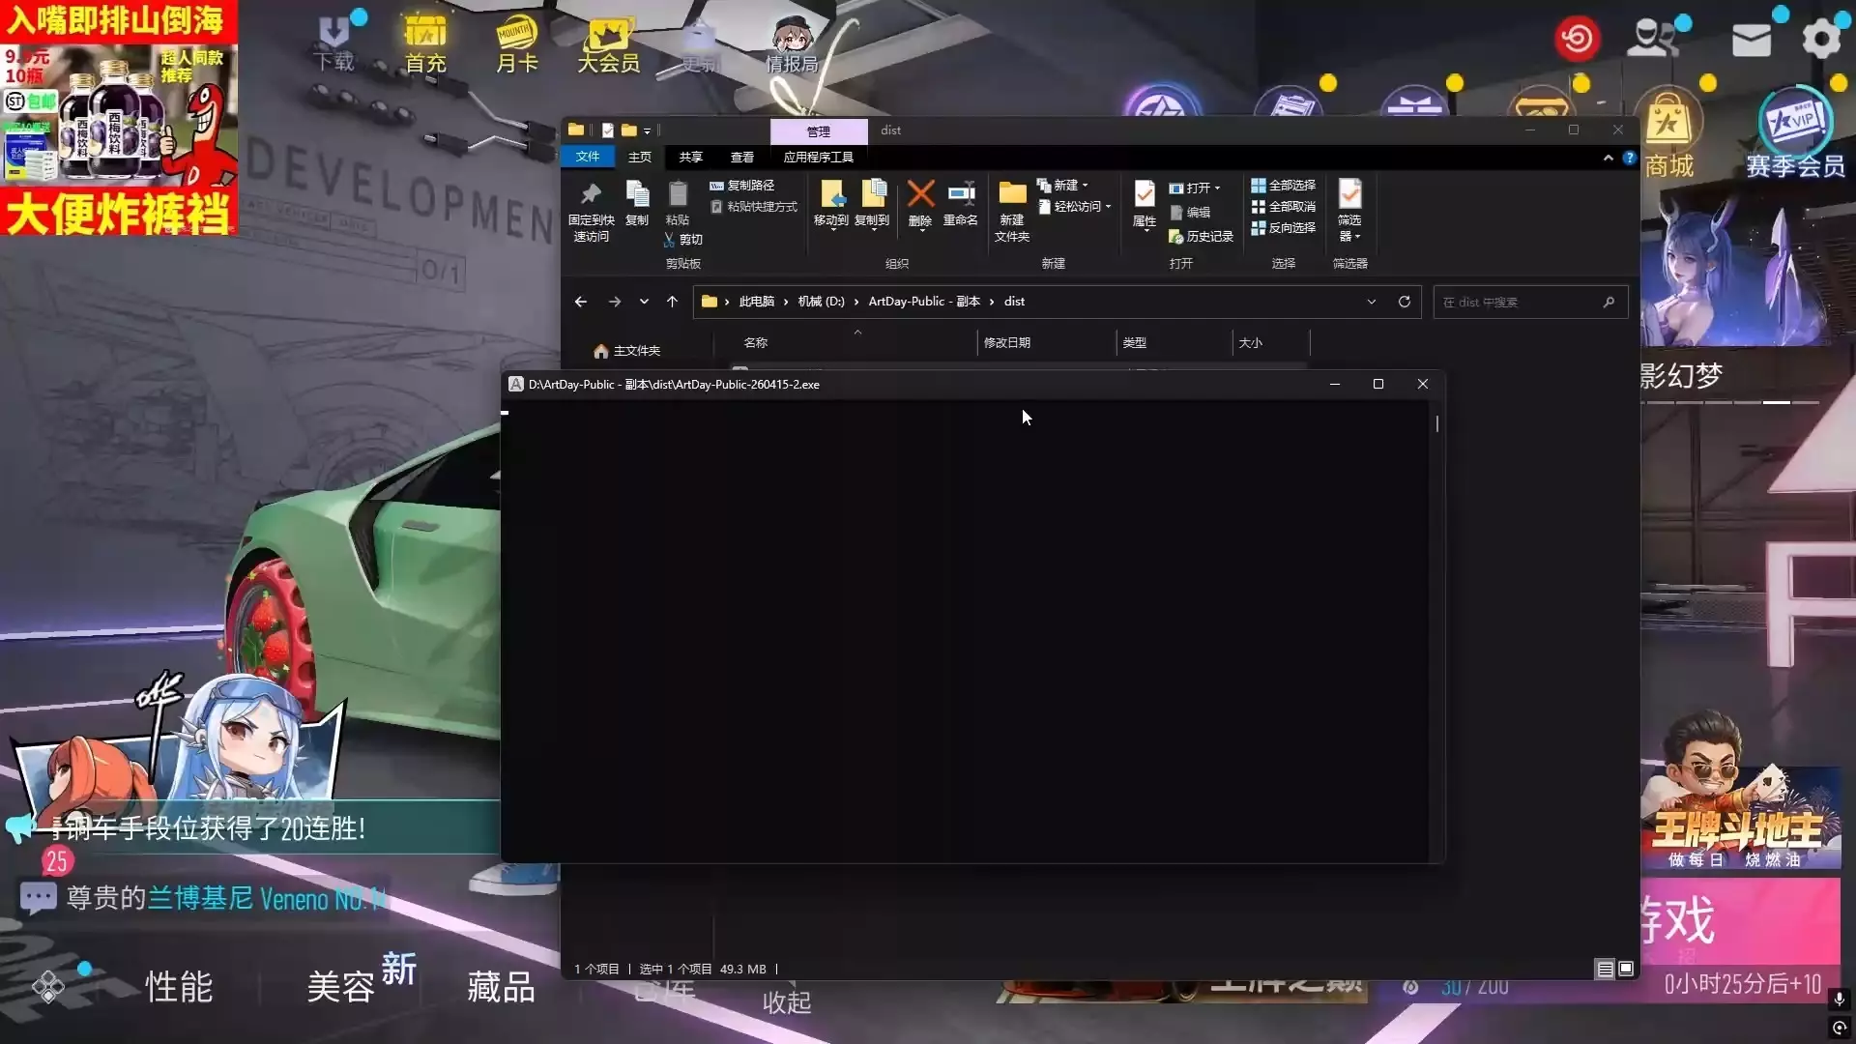Expand the address bar history dropdown
This screenshot has height=1044, width=1856.
click(x=1371, y=302)
